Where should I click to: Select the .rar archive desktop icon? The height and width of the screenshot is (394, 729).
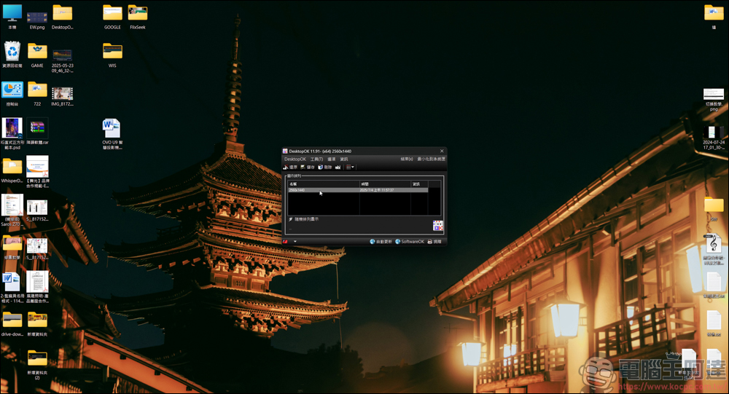click(x=37, y=132)
